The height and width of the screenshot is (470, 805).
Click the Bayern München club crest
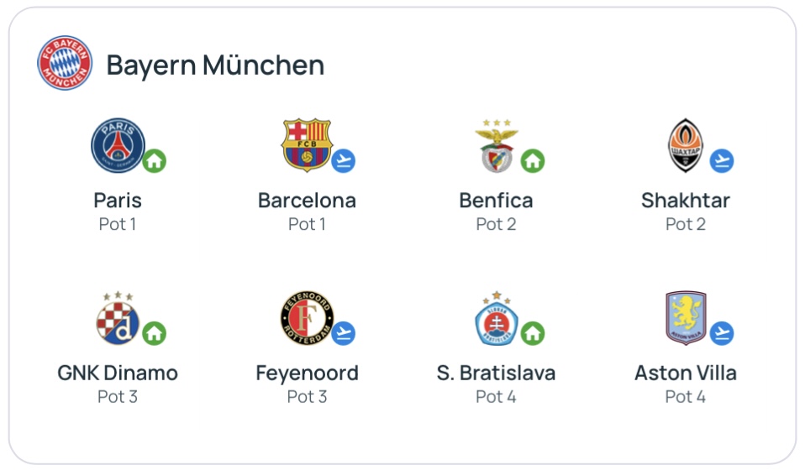pos(65,63)
